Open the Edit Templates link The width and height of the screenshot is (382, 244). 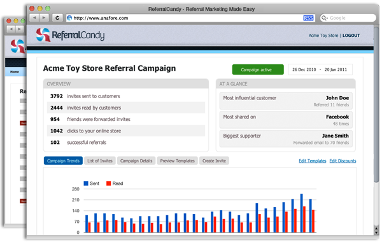[x=313, y=161]
